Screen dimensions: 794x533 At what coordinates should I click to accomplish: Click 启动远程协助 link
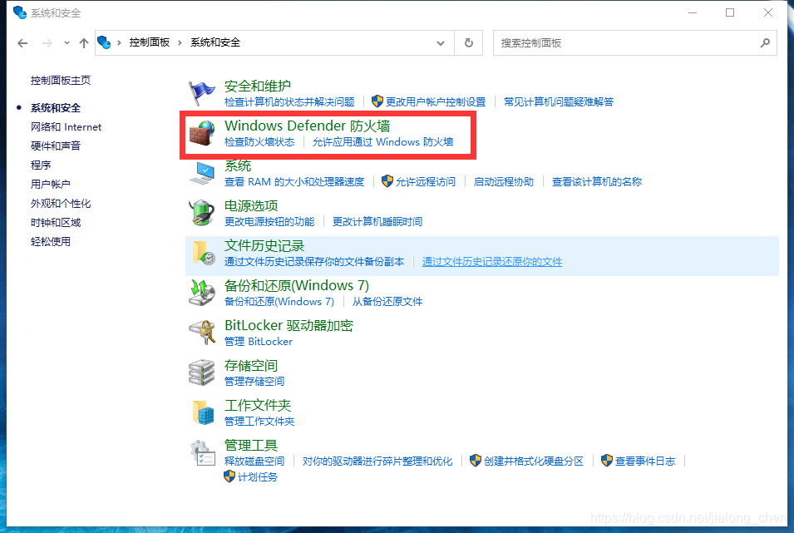(503, 182)
